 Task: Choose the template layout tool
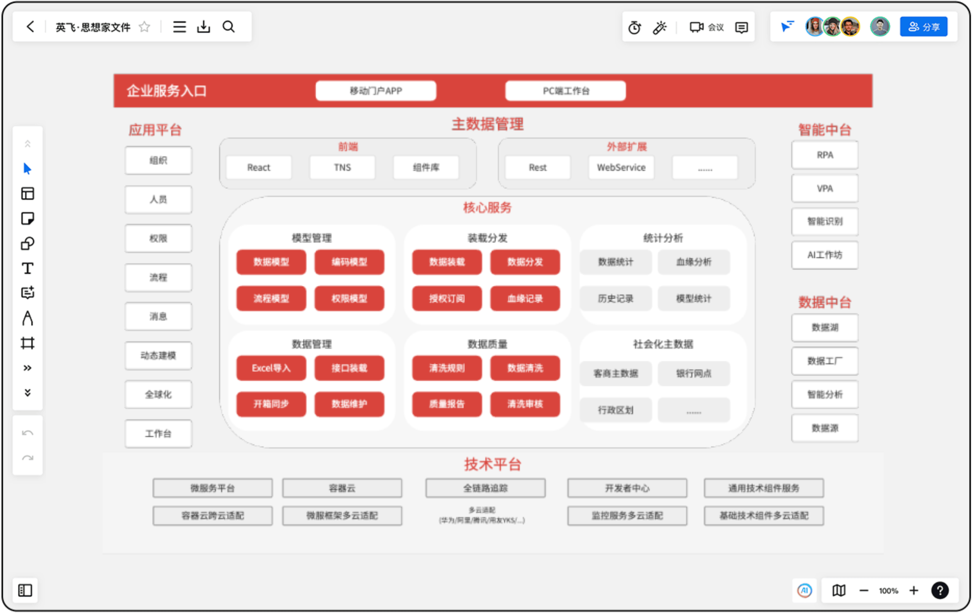pos(27,193)
